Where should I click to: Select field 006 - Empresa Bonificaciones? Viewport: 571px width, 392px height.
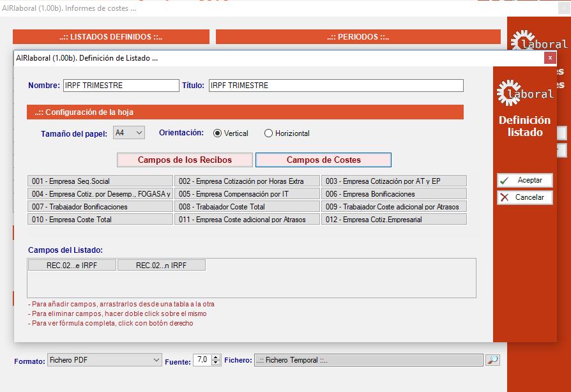coord(393,194)
